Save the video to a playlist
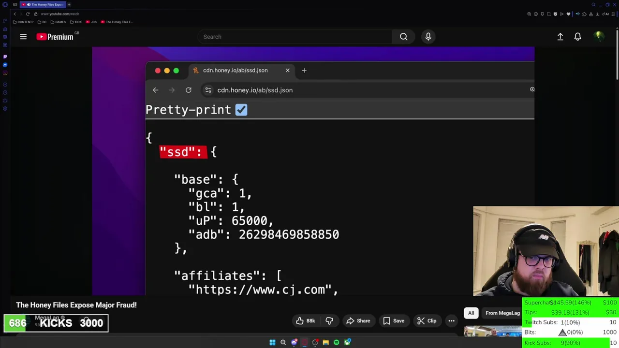The image size is (619, 348). click(x=393, y=321)
